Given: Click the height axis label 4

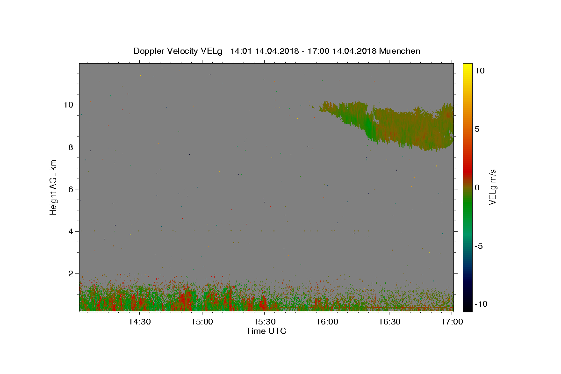Looking at the screenshot, I should click(x=72, y=231).
